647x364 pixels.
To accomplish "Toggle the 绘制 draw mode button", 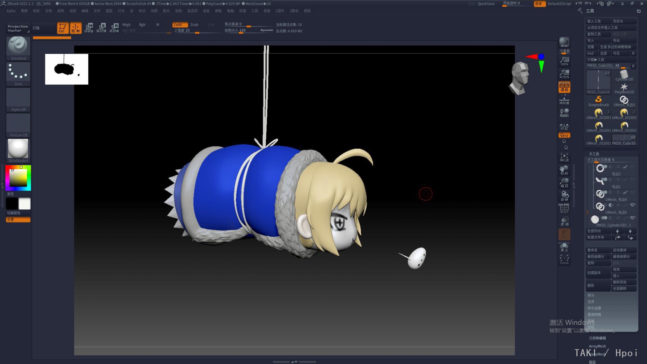I will point(76,28).
